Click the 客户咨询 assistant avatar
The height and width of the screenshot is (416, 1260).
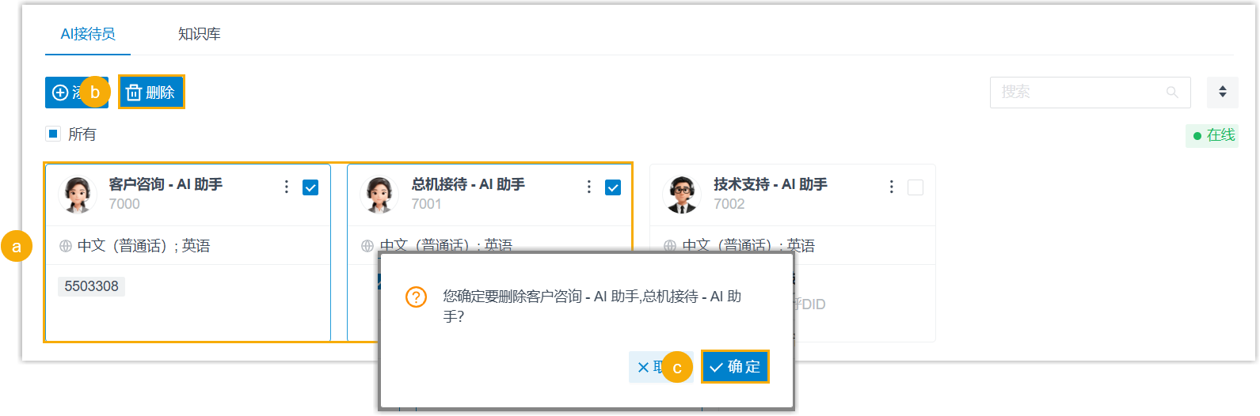pyautogui.click(x=78, y=195)
